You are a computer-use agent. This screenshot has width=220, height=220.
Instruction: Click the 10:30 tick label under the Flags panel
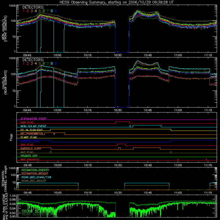coord(118,165)
